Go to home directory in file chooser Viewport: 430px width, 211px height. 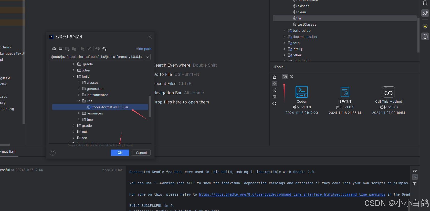[54, 49]
